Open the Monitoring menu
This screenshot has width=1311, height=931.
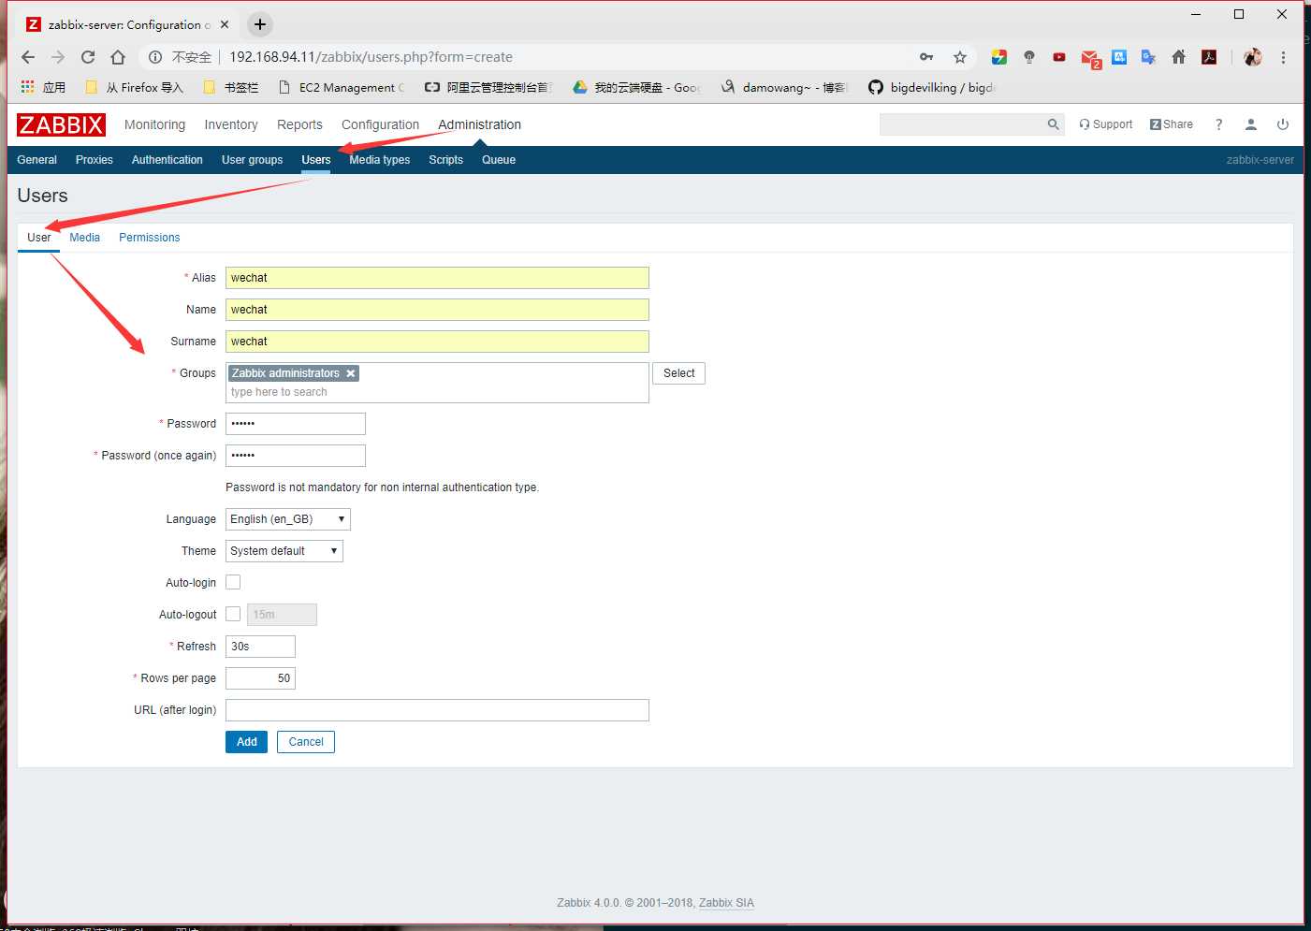click(x=154, y=124)
